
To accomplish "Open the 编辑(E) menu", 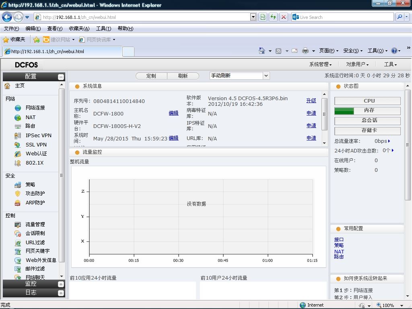I will (x=33, y=29).
